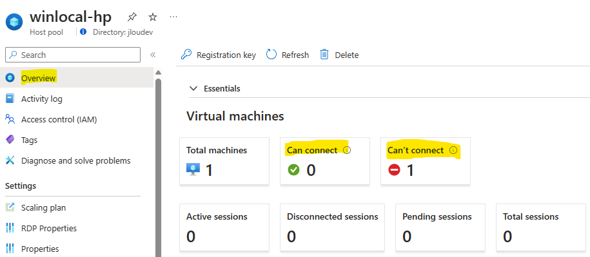
Task: Expand the Essentials section
Action: pyautogui.click(x=193, y=89)
